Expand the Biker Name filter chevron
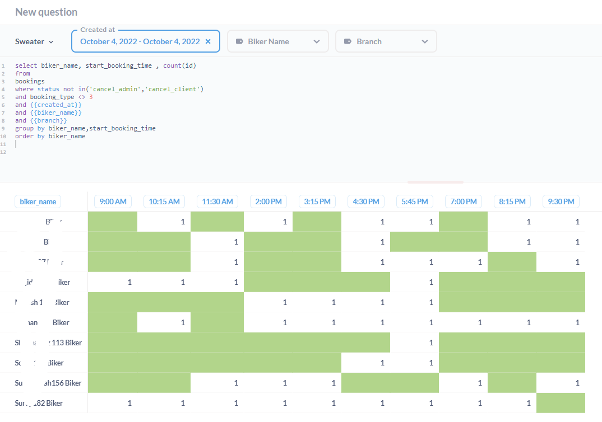Image resolution: width=602 pixels, height=422 pixels. point(317,41)
